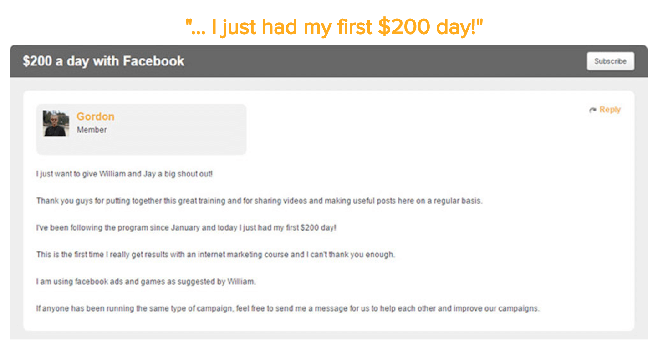The height and width of the screenshot is (352, 663).
Task: Click the curved reply arrow icon
Action: (592, 110)
